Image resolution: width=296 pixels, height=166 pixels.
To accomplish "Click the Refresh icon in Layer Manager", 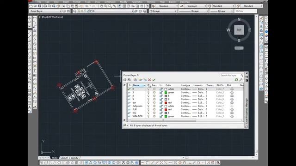I will point(236,80).
